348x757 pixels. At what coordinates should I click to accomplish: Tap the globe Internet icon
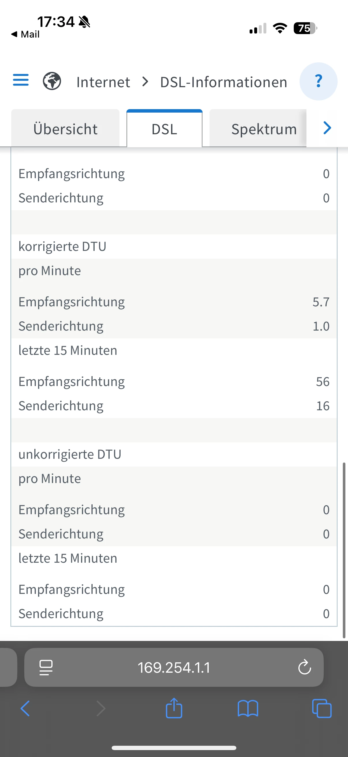point(52,81)
